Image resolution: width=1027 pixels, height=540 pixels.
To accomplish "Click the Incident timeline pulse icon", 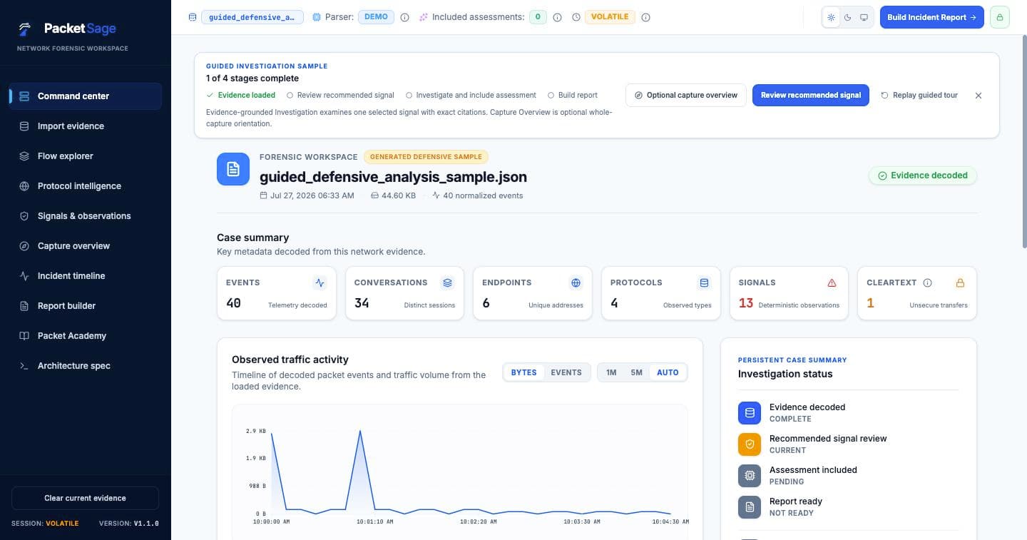I will (x=24, y=276).
